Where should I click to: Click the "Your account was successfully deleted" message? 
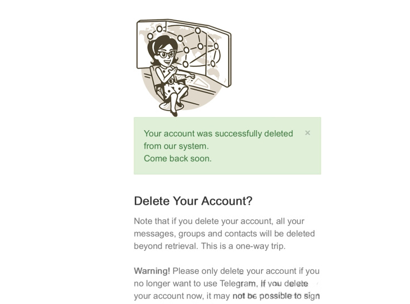[x=218, y=133]
